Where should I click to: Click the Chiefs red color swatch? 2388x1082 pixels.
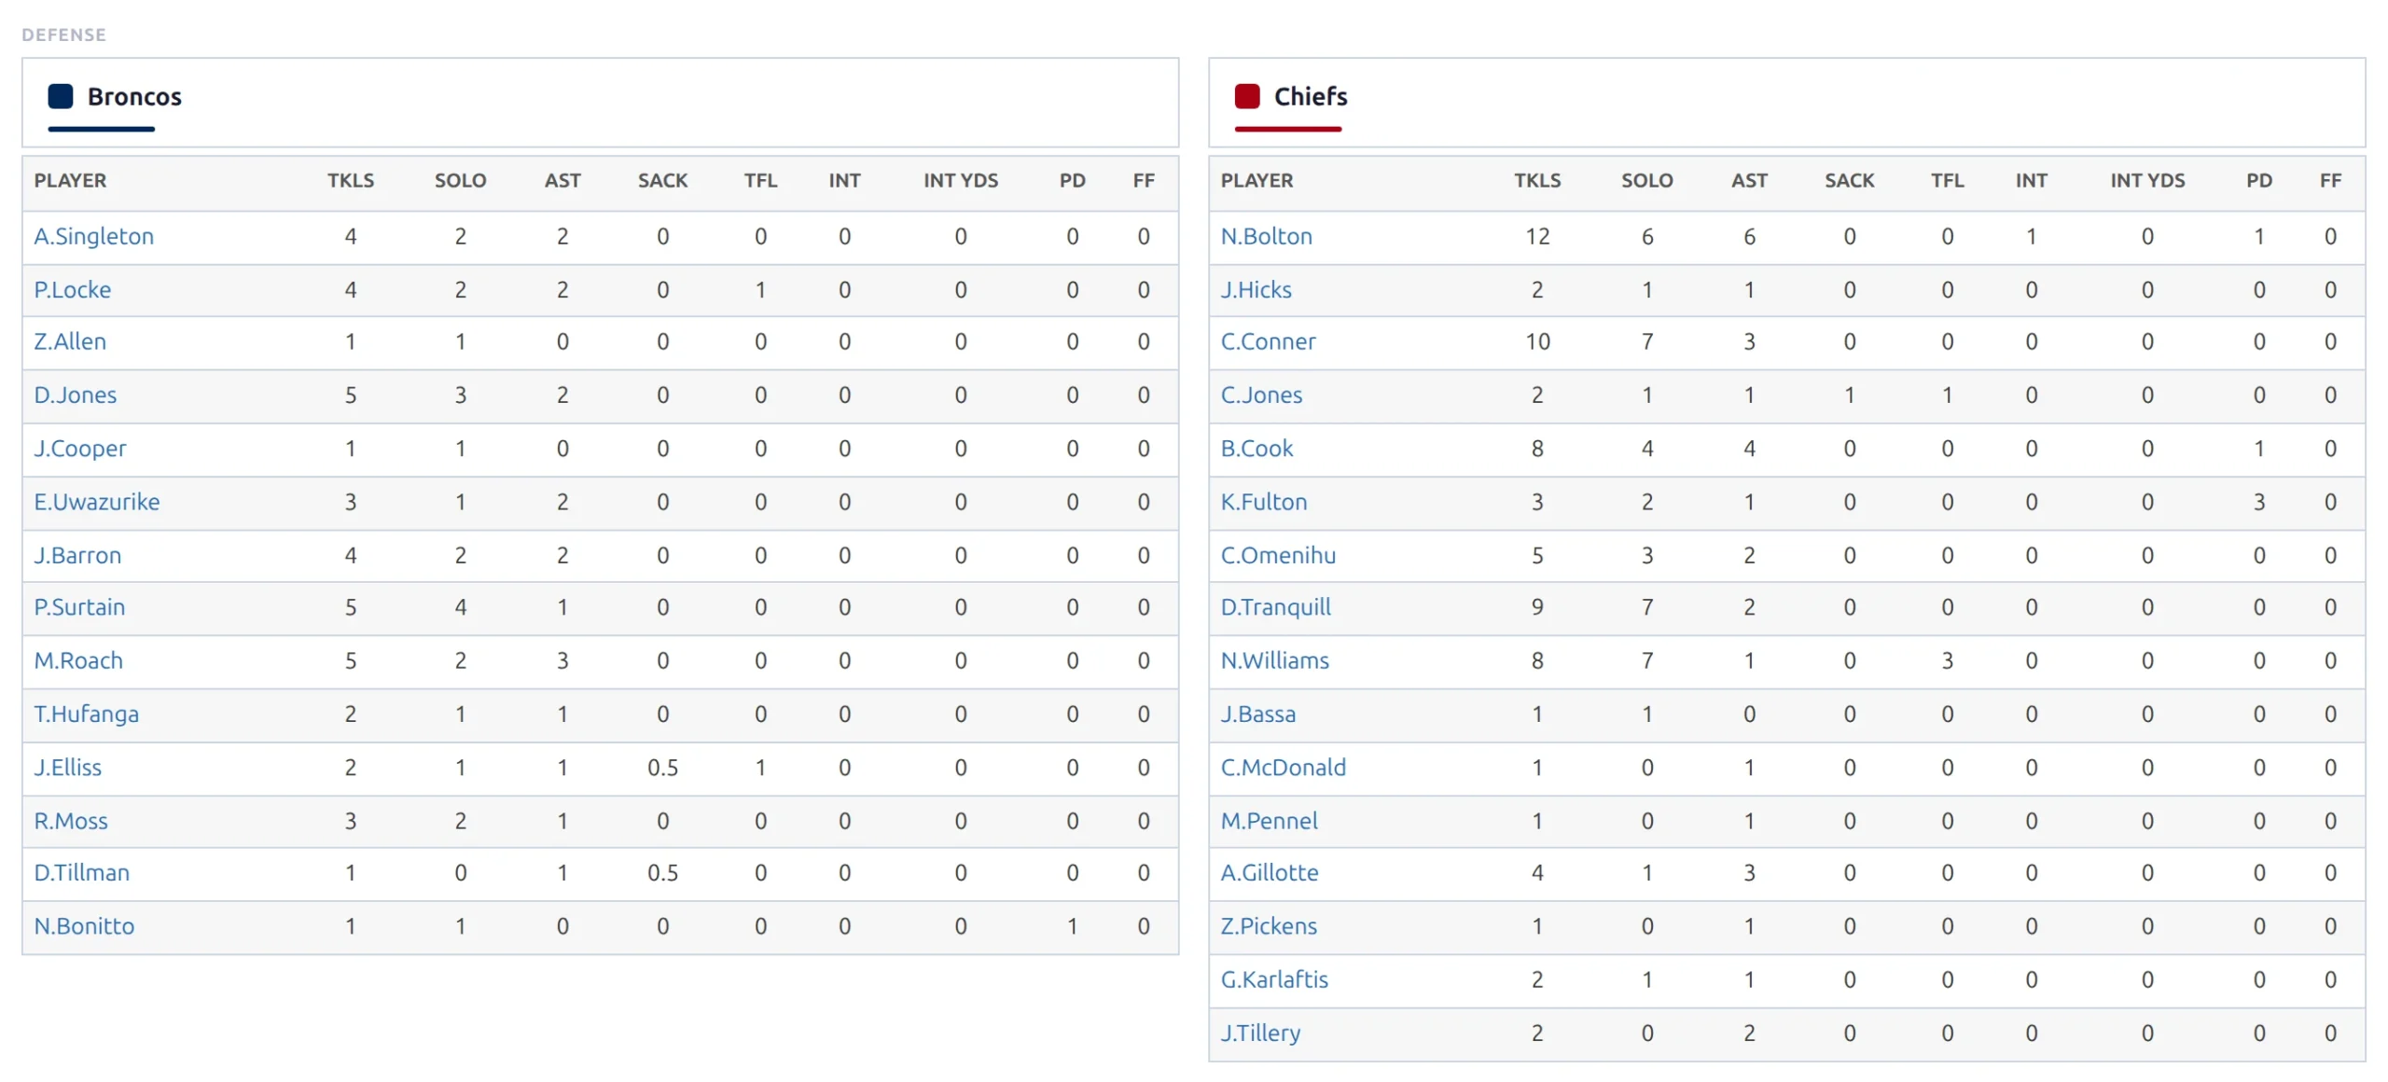point(1247,96)
